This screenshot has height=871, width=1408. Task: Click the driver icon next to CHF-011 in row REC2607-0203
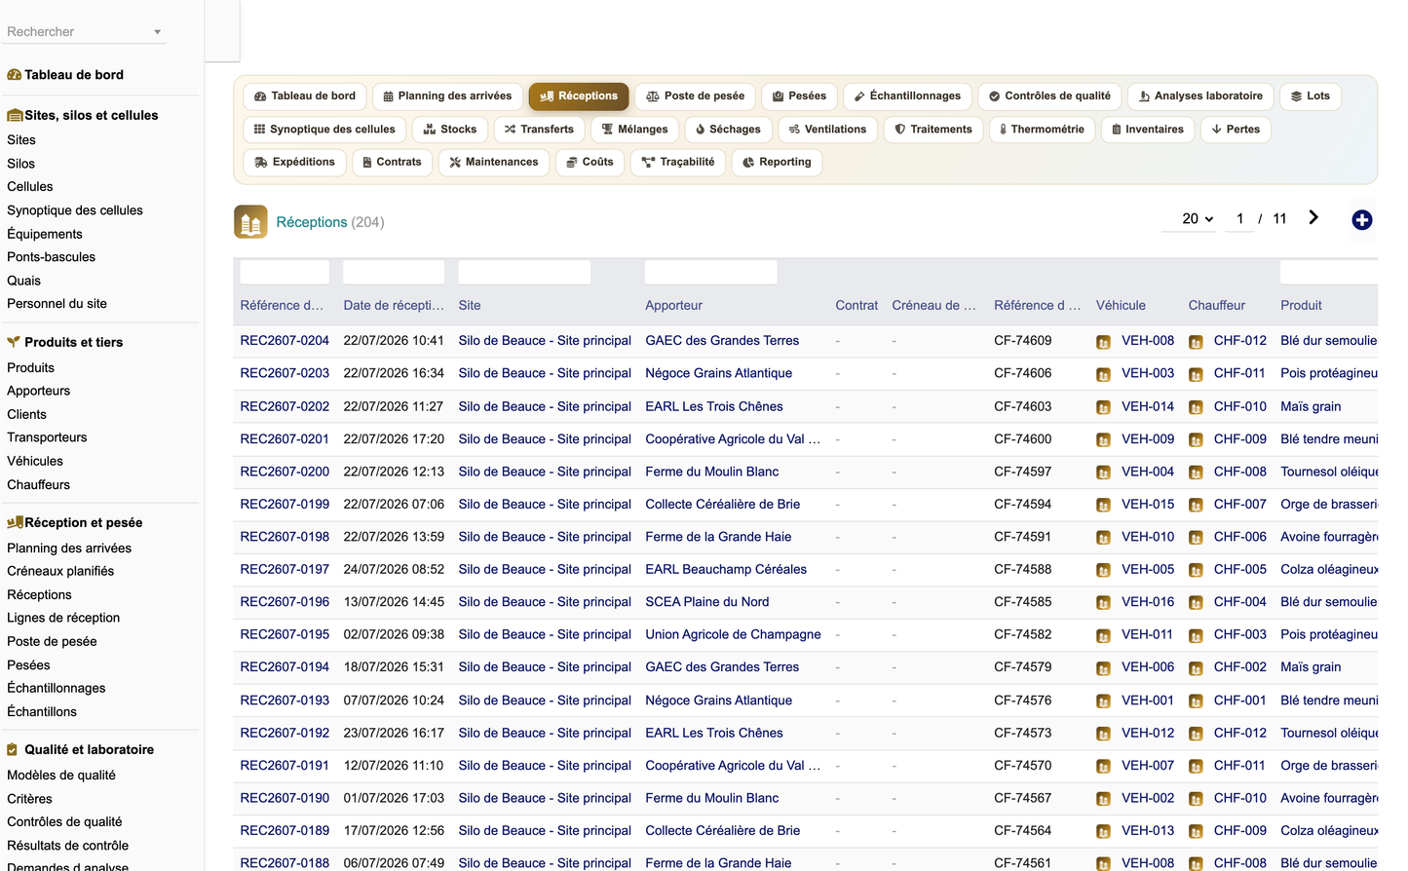tap(1196, 374)
